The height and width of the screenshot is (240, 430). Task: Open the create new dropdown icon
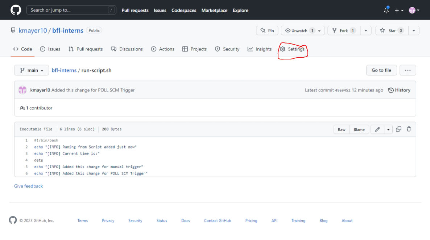pyautogui.click(x=399, y=10)
